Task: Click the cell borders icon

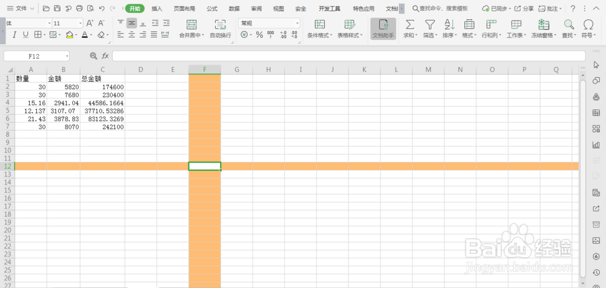Action: click(x=38, y=35)
